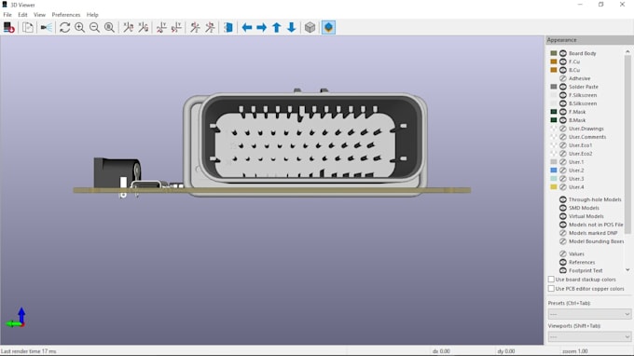Show the User.1 layer

563,162
